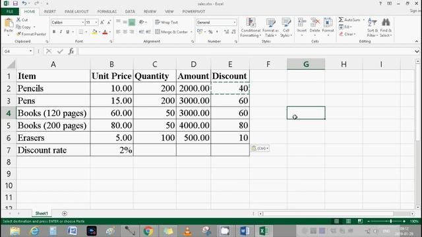Switch to the DATA tab

(x=130, y=12)
